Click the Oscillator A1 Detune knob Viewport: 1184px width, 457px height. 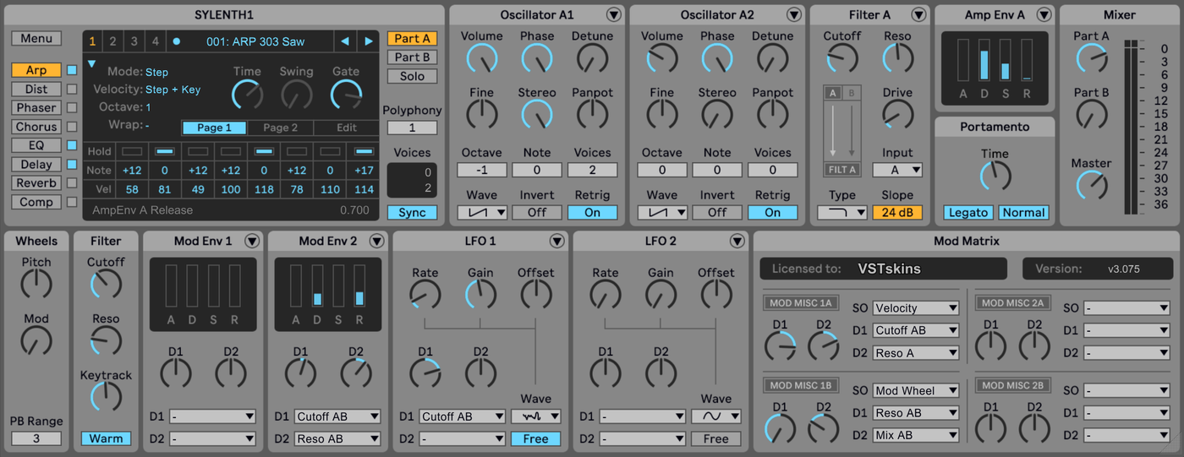pos(593,58)
